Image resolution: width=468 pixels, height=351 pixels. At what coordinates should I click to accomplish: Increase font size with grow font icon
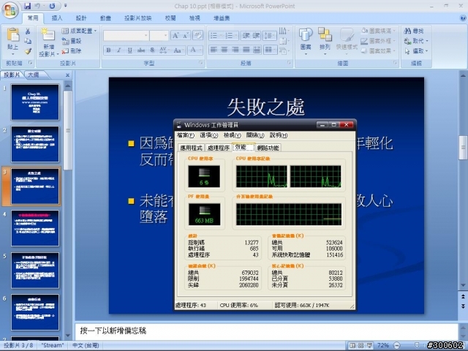point(175,36)
